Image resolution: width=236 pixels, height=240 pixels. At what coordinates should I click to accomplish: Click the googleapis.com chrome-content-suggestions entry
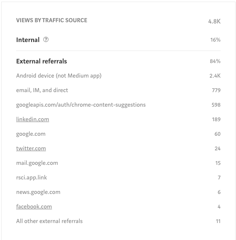pyautogui.click(x=81, y=105)
